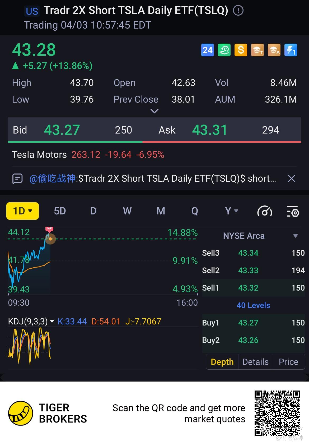Select the Buy2 43.26 order row
Image resolution: width=309 pixels, height=445 pixels.
click(x=253, y=340)
